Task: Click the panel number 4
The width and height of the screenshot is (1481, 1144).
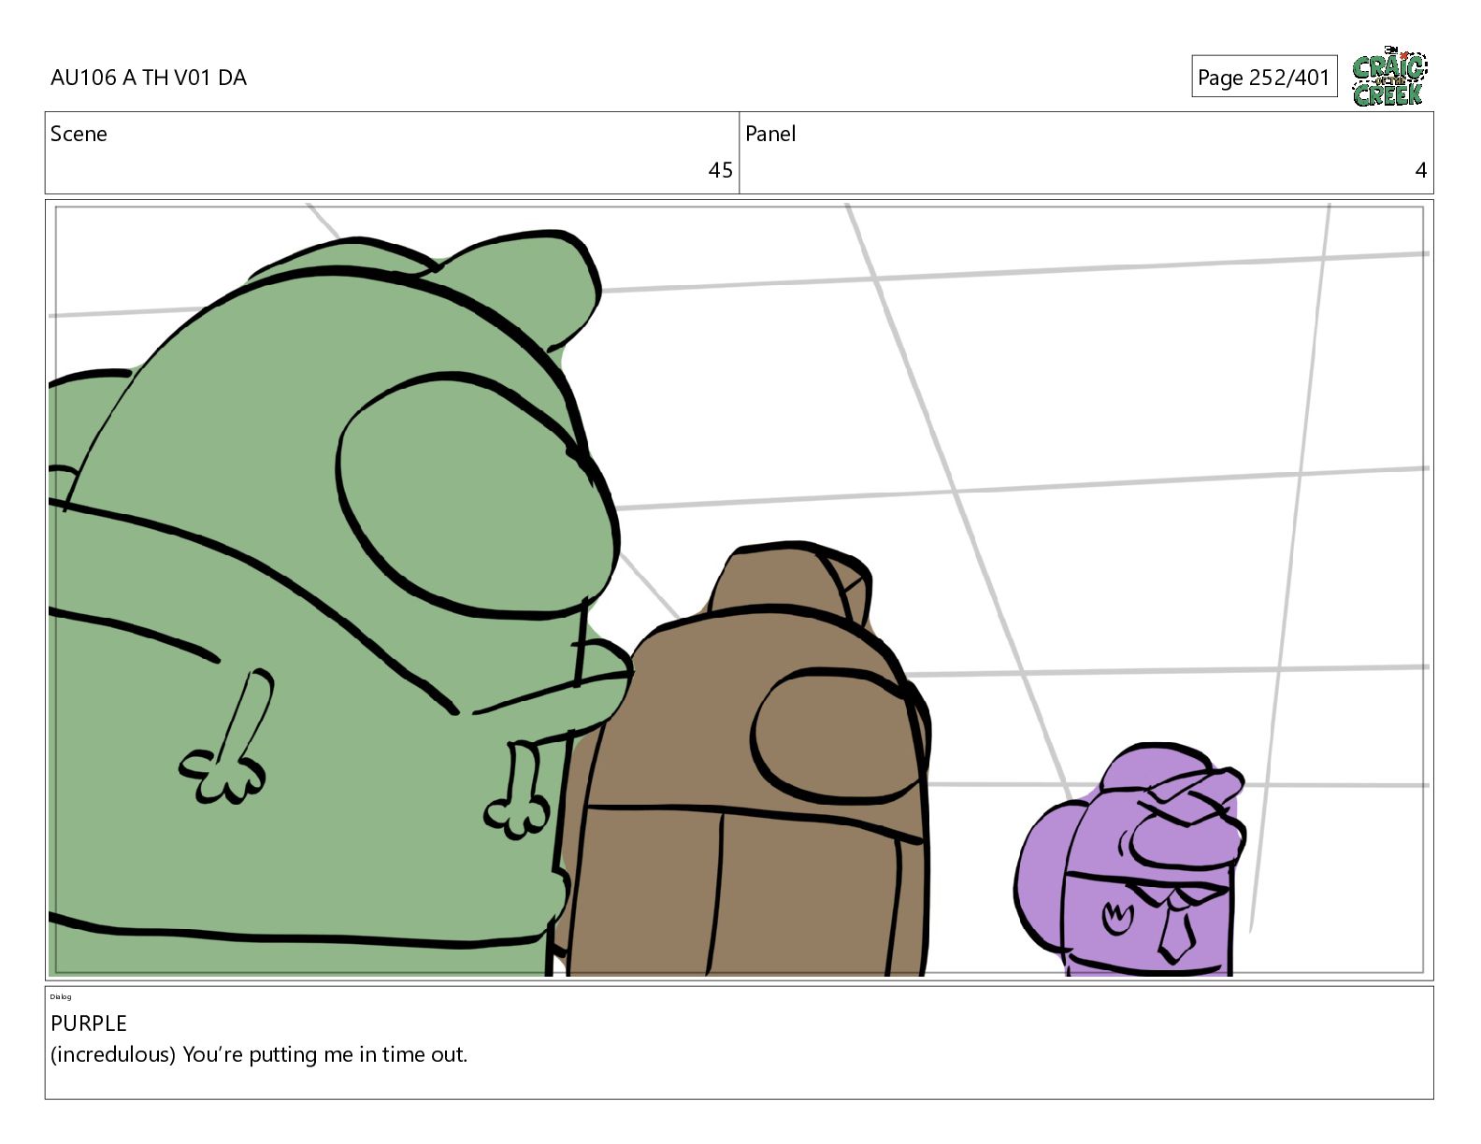Action: 1420,170
